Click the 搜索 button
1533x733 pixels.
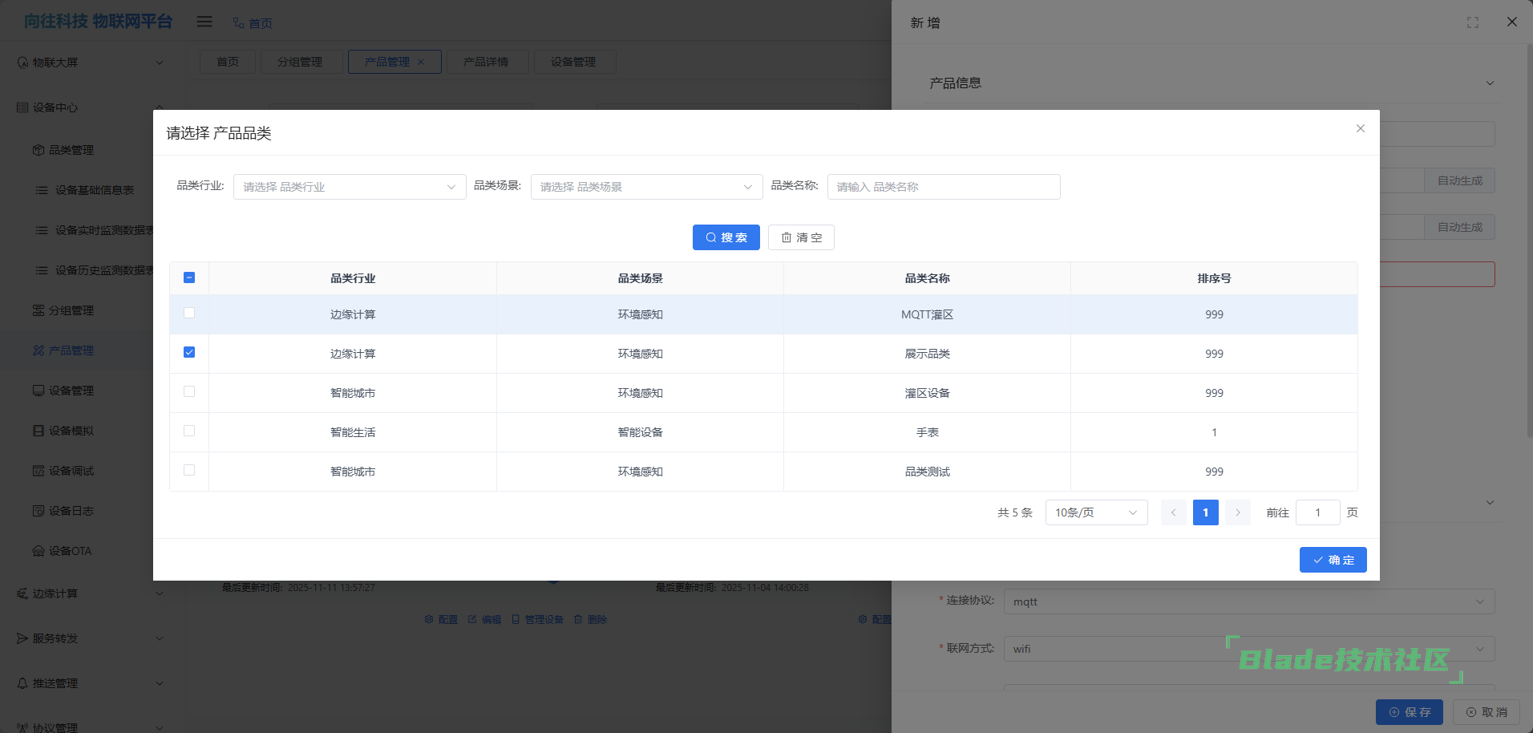tap(726, 237)
